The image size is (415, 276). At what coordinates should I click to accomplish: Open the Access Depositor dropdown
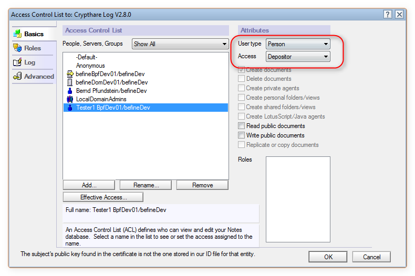tap(298, 57)
